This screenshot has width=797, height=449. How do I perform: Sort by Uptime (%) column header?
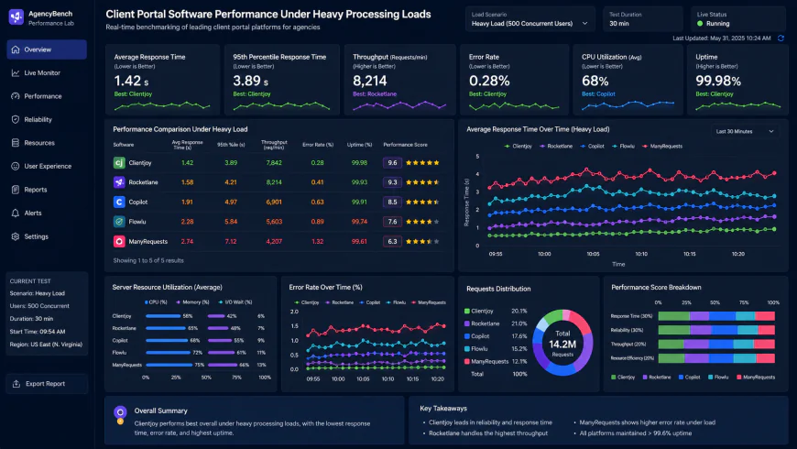tap(359, 145)
